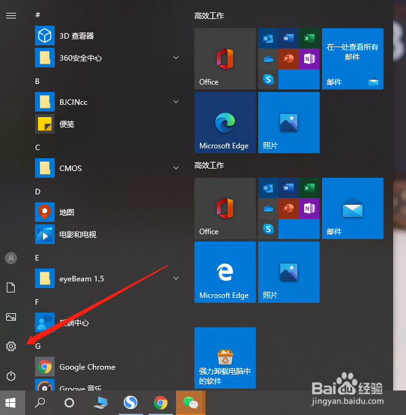This screenshot has height=415, width=406.
Task: Open Pictures from the Start rail icon
Action: click(x=11, y=317)
